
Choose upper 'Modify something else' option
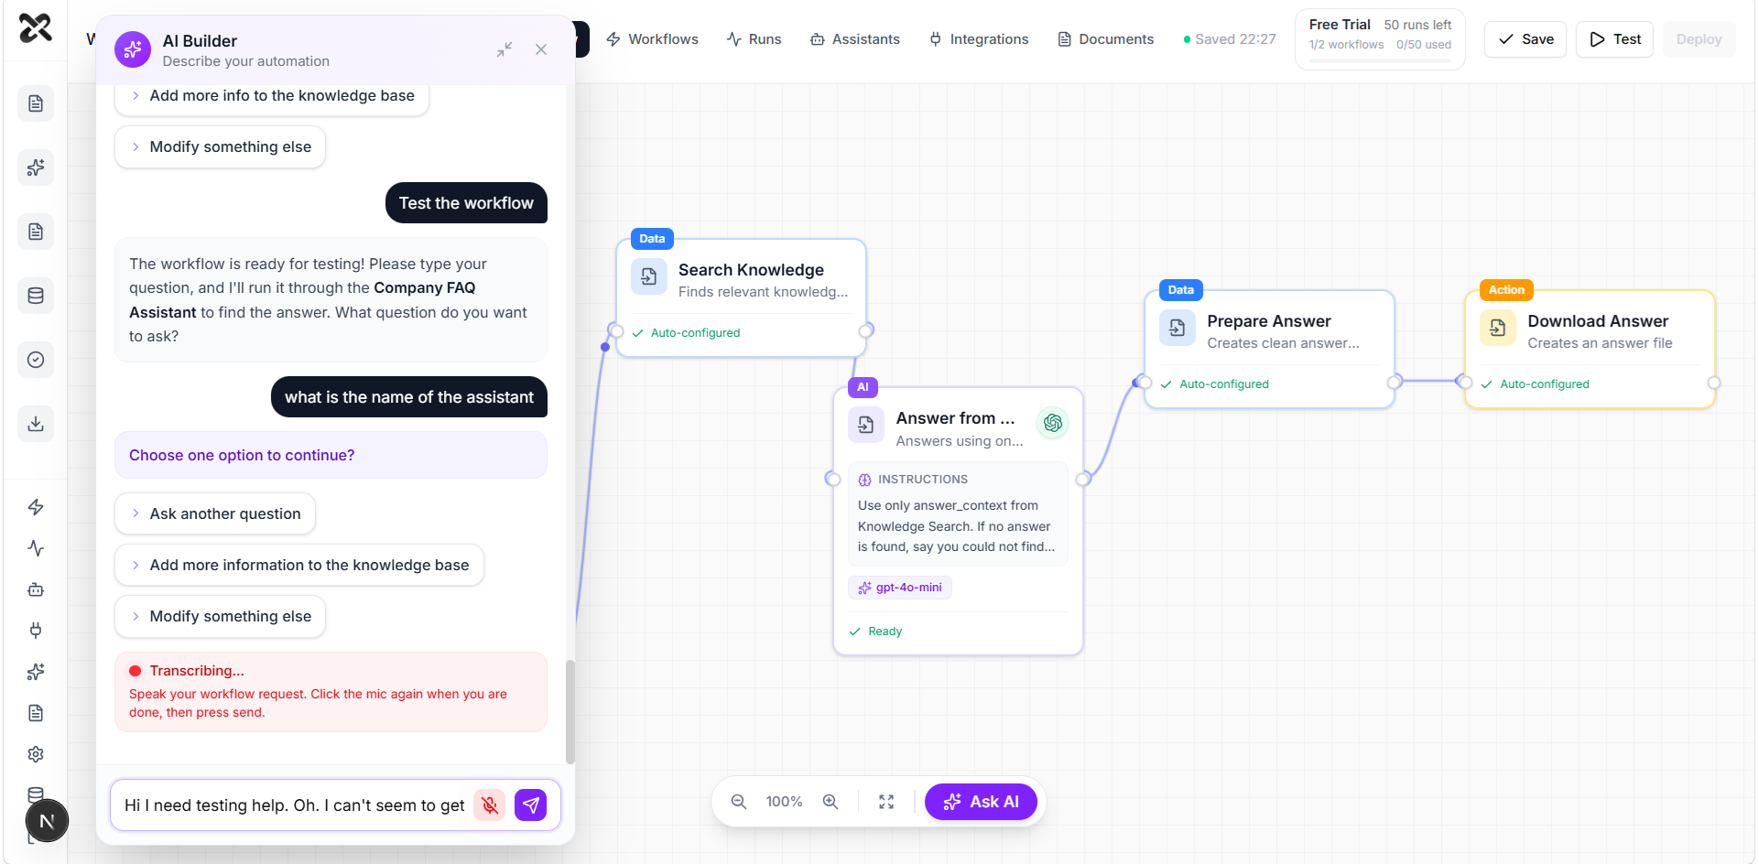(221, 146)
